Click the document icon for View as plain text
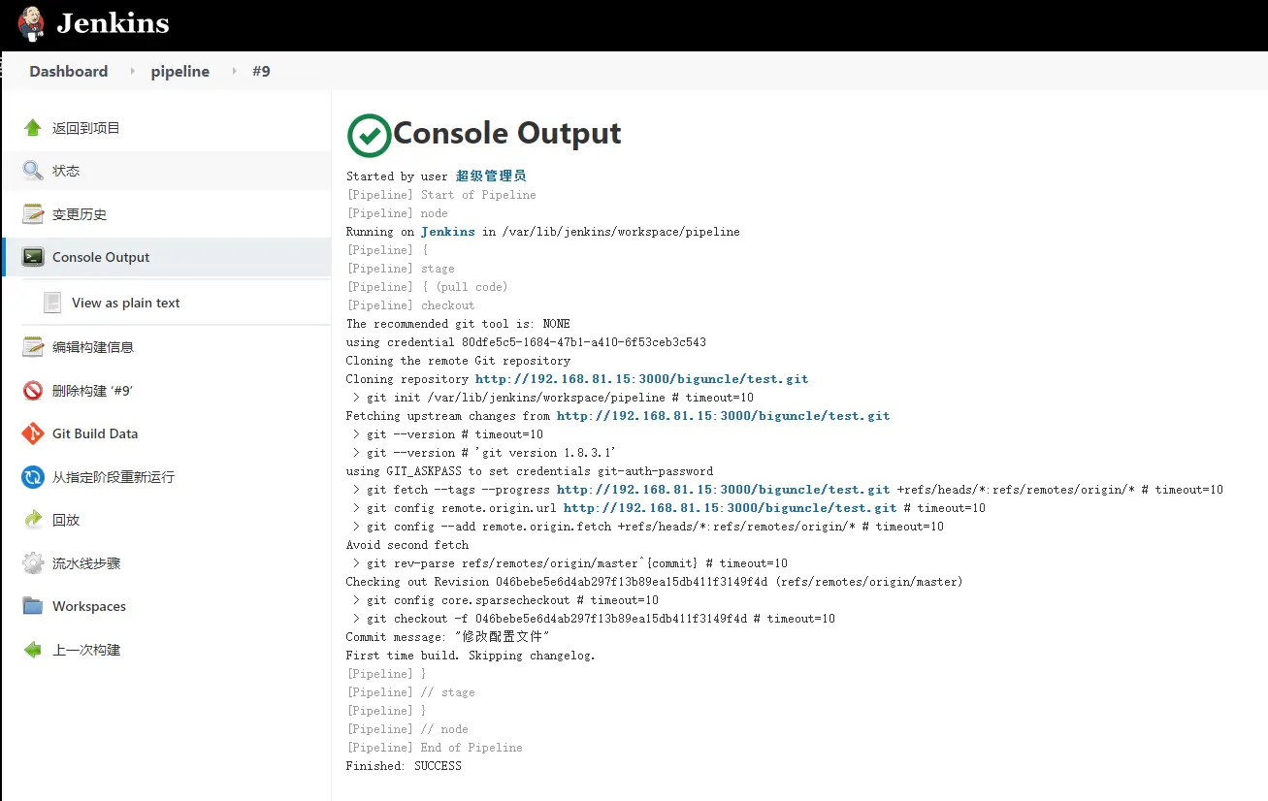Image resolution: width=1268 pixels, height=801 pixels. (x=52, y=303)
